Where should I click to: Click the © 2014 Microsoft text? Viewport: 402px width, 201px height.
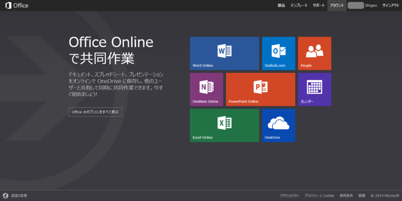[385, 195]
